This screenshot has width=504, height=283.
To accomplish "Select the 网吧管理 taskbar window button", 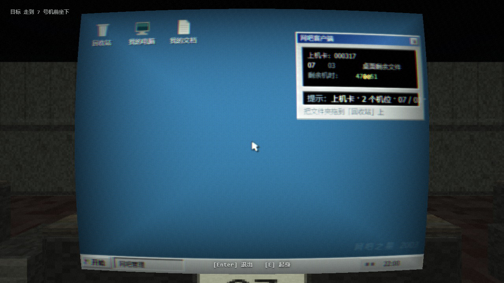I will (x=148, y=265).
